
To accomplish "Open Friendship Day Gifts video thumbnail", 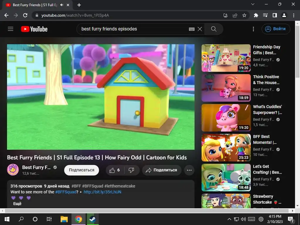I will 226,58.
